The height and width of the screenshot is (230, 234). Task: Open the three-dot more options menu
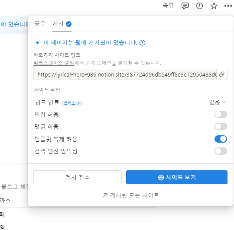pyautogui.click(x=228, y=6)
